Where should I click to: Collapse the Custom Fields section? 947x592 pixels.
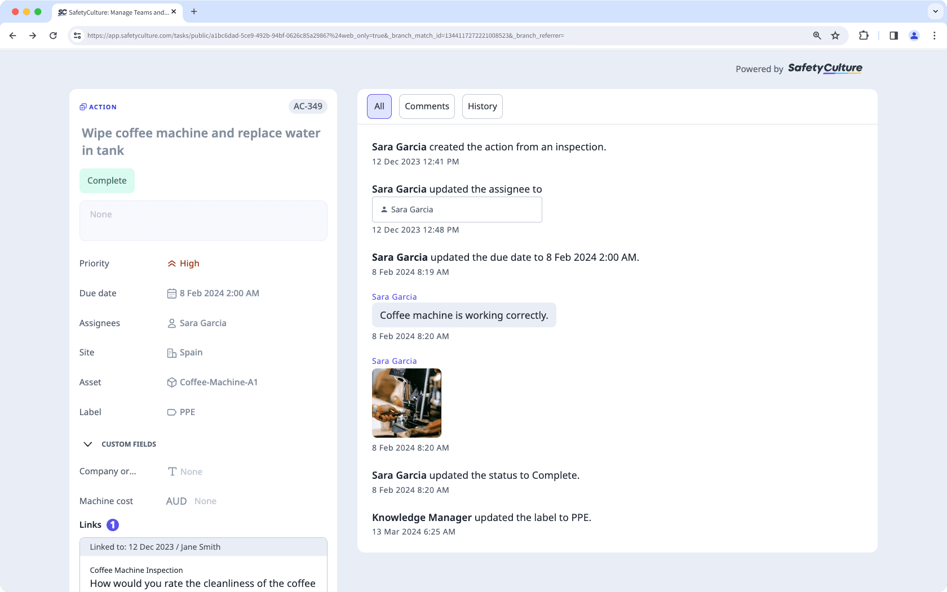(x=88, y=444)
